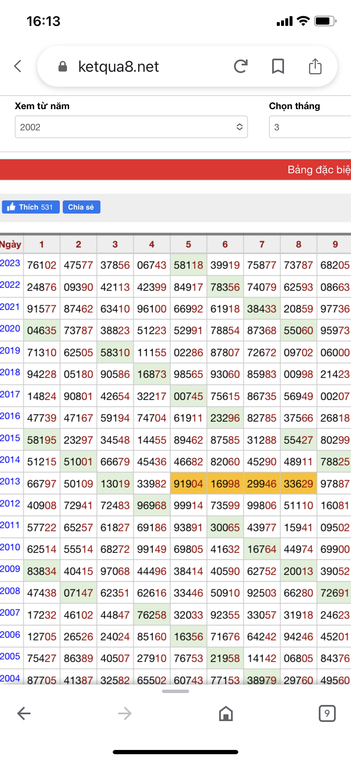Open year 2023 row link

click(x=10, y=263)
